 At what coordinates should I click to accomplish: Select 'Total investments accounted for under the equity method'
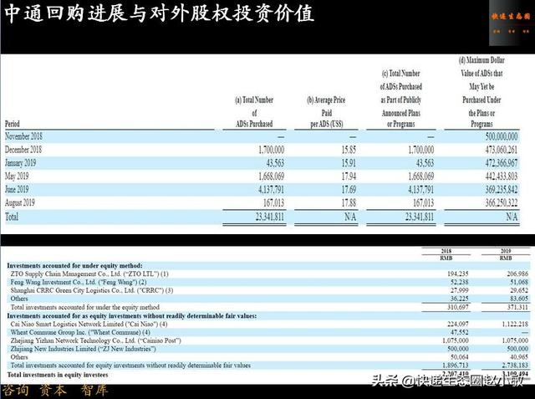click(85, 307)
